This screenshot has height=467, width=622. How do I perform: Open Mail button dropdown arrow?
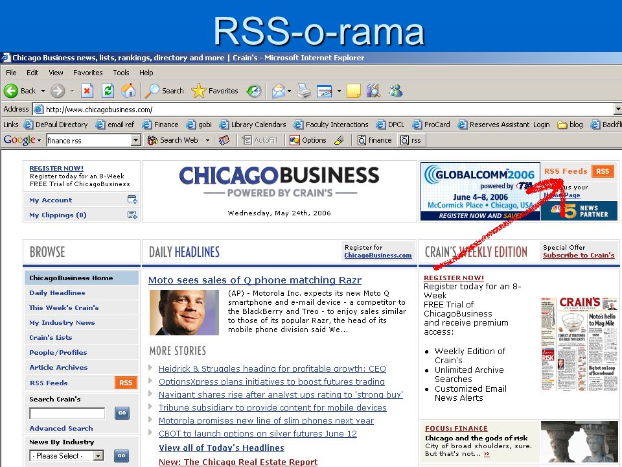289,91
